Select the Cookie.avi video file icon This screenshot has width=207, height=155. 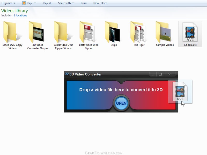pos(190,32)
